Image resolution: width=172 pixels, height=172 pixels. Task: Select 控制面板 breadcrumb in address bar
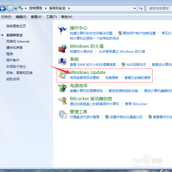click(36, 8)
